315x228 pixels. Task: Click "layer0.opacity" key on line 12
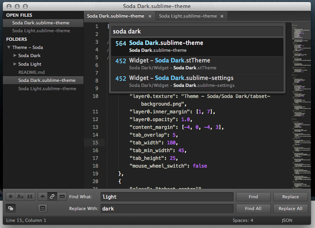pos(153,120)
